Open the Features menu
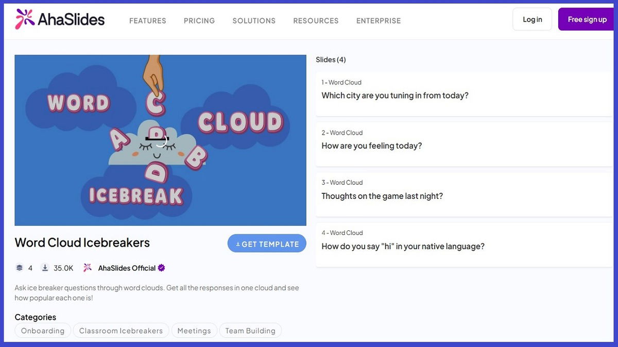 tap(147, 21)
